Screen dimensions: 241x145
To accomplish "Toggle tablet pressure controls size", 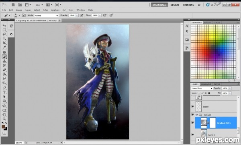I will [x=111, y=15].
